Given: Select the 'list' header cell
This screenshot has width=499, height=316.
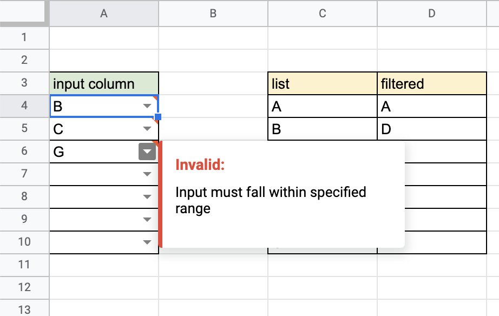Looking at the screenshot, I should pos(323,83).
